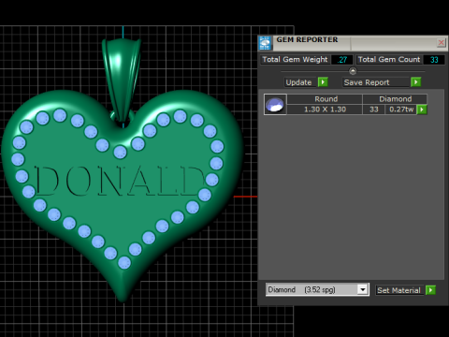Click the green arrow beside Update
Screen dimensions: 449x337
click(323, 82)
